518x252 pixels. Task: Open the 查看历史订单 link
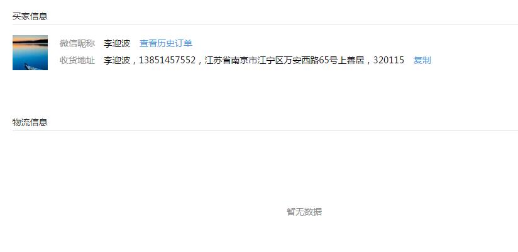coord(166,43)
